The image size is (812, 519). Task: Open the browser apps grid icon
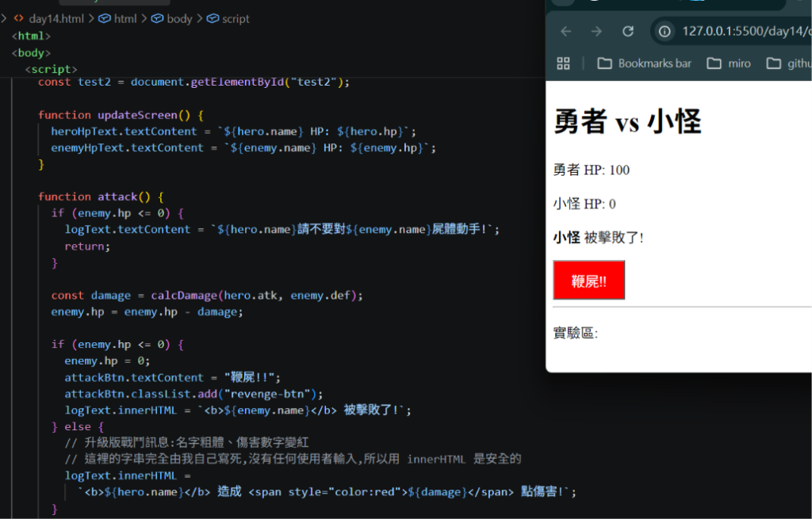pyautogui.click(x=564, y=63)
